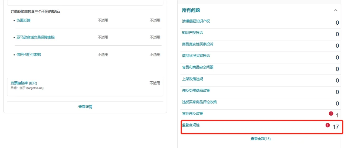Image resolution: width=348 pixels, height=148 pixels.
Task: Open the 知识产权投诉 issue
Action: (192, 33)
